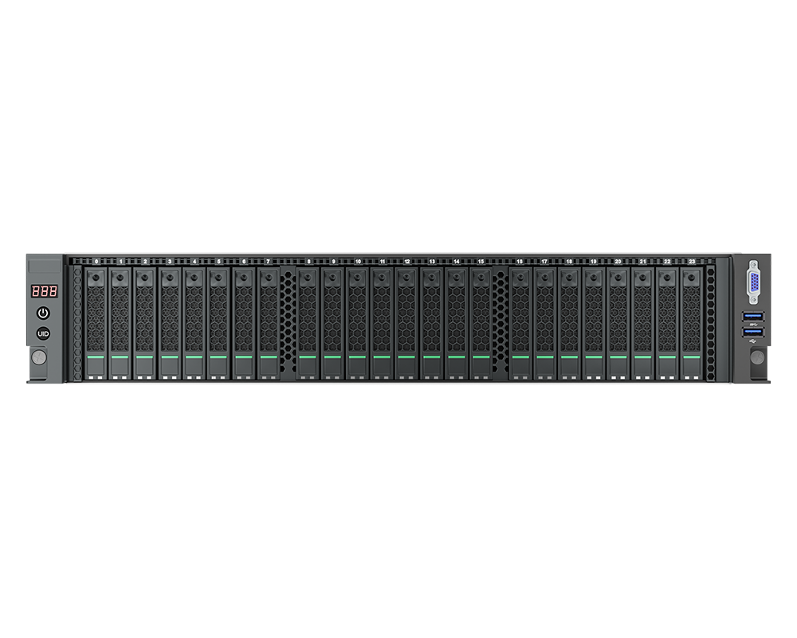Viewport: 797px width, 638px height.
Task: Click the blue VGA port
Action: click(753, 282)
